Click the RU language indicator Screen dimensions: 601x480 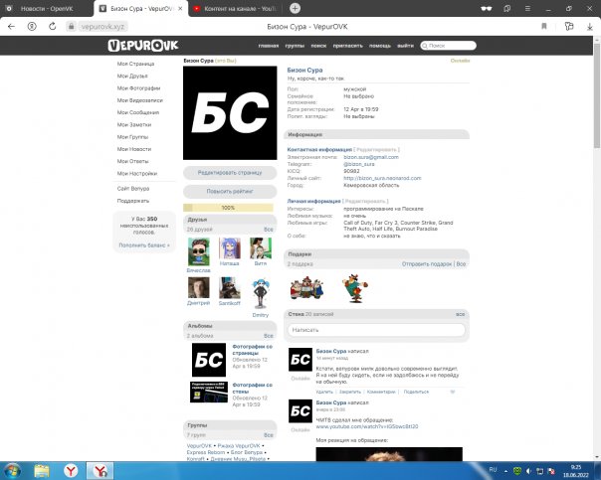[x=493, y=470]
